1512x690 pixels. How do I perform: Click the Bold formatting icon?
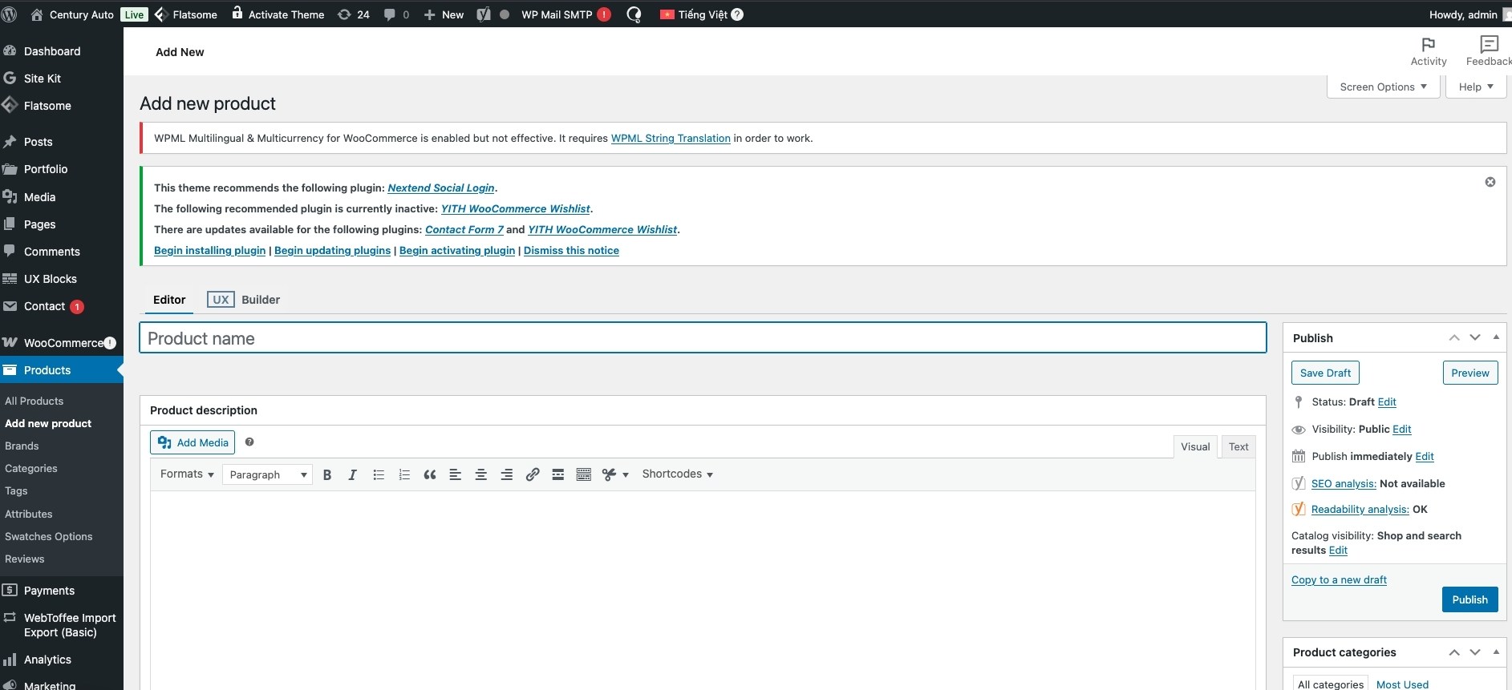tap(327, 474)
